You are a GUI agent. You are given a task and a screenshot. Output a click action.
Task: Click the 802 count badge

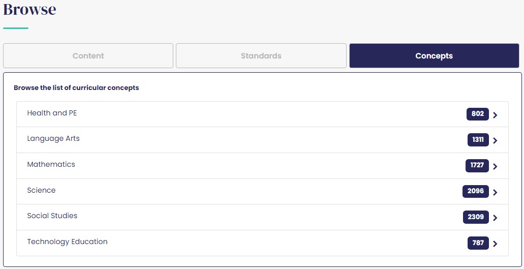477,114
